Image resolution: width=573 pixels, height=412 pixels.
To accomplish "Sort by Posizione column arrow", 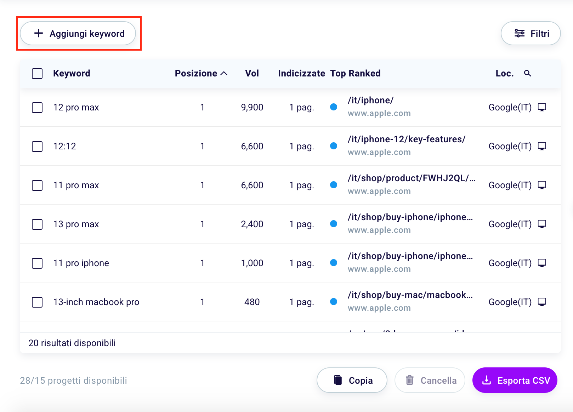I will pos(224,73).
